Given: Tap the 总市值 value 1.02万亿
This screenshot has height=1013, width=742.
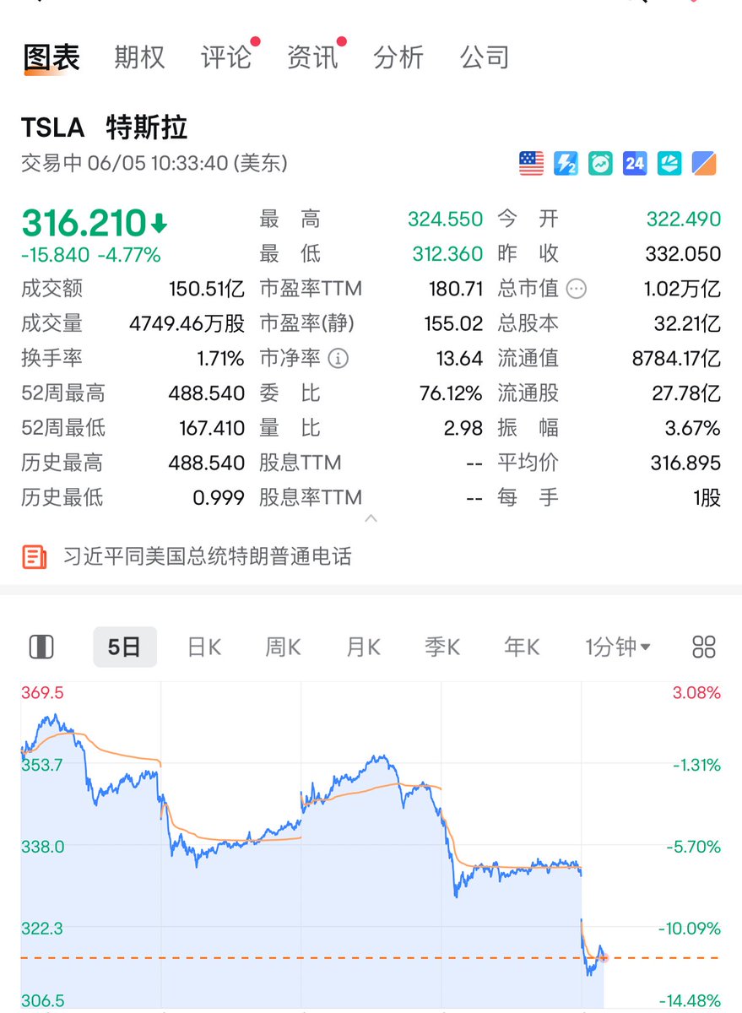Looking at the screenshot, I should tap(682, 289).
